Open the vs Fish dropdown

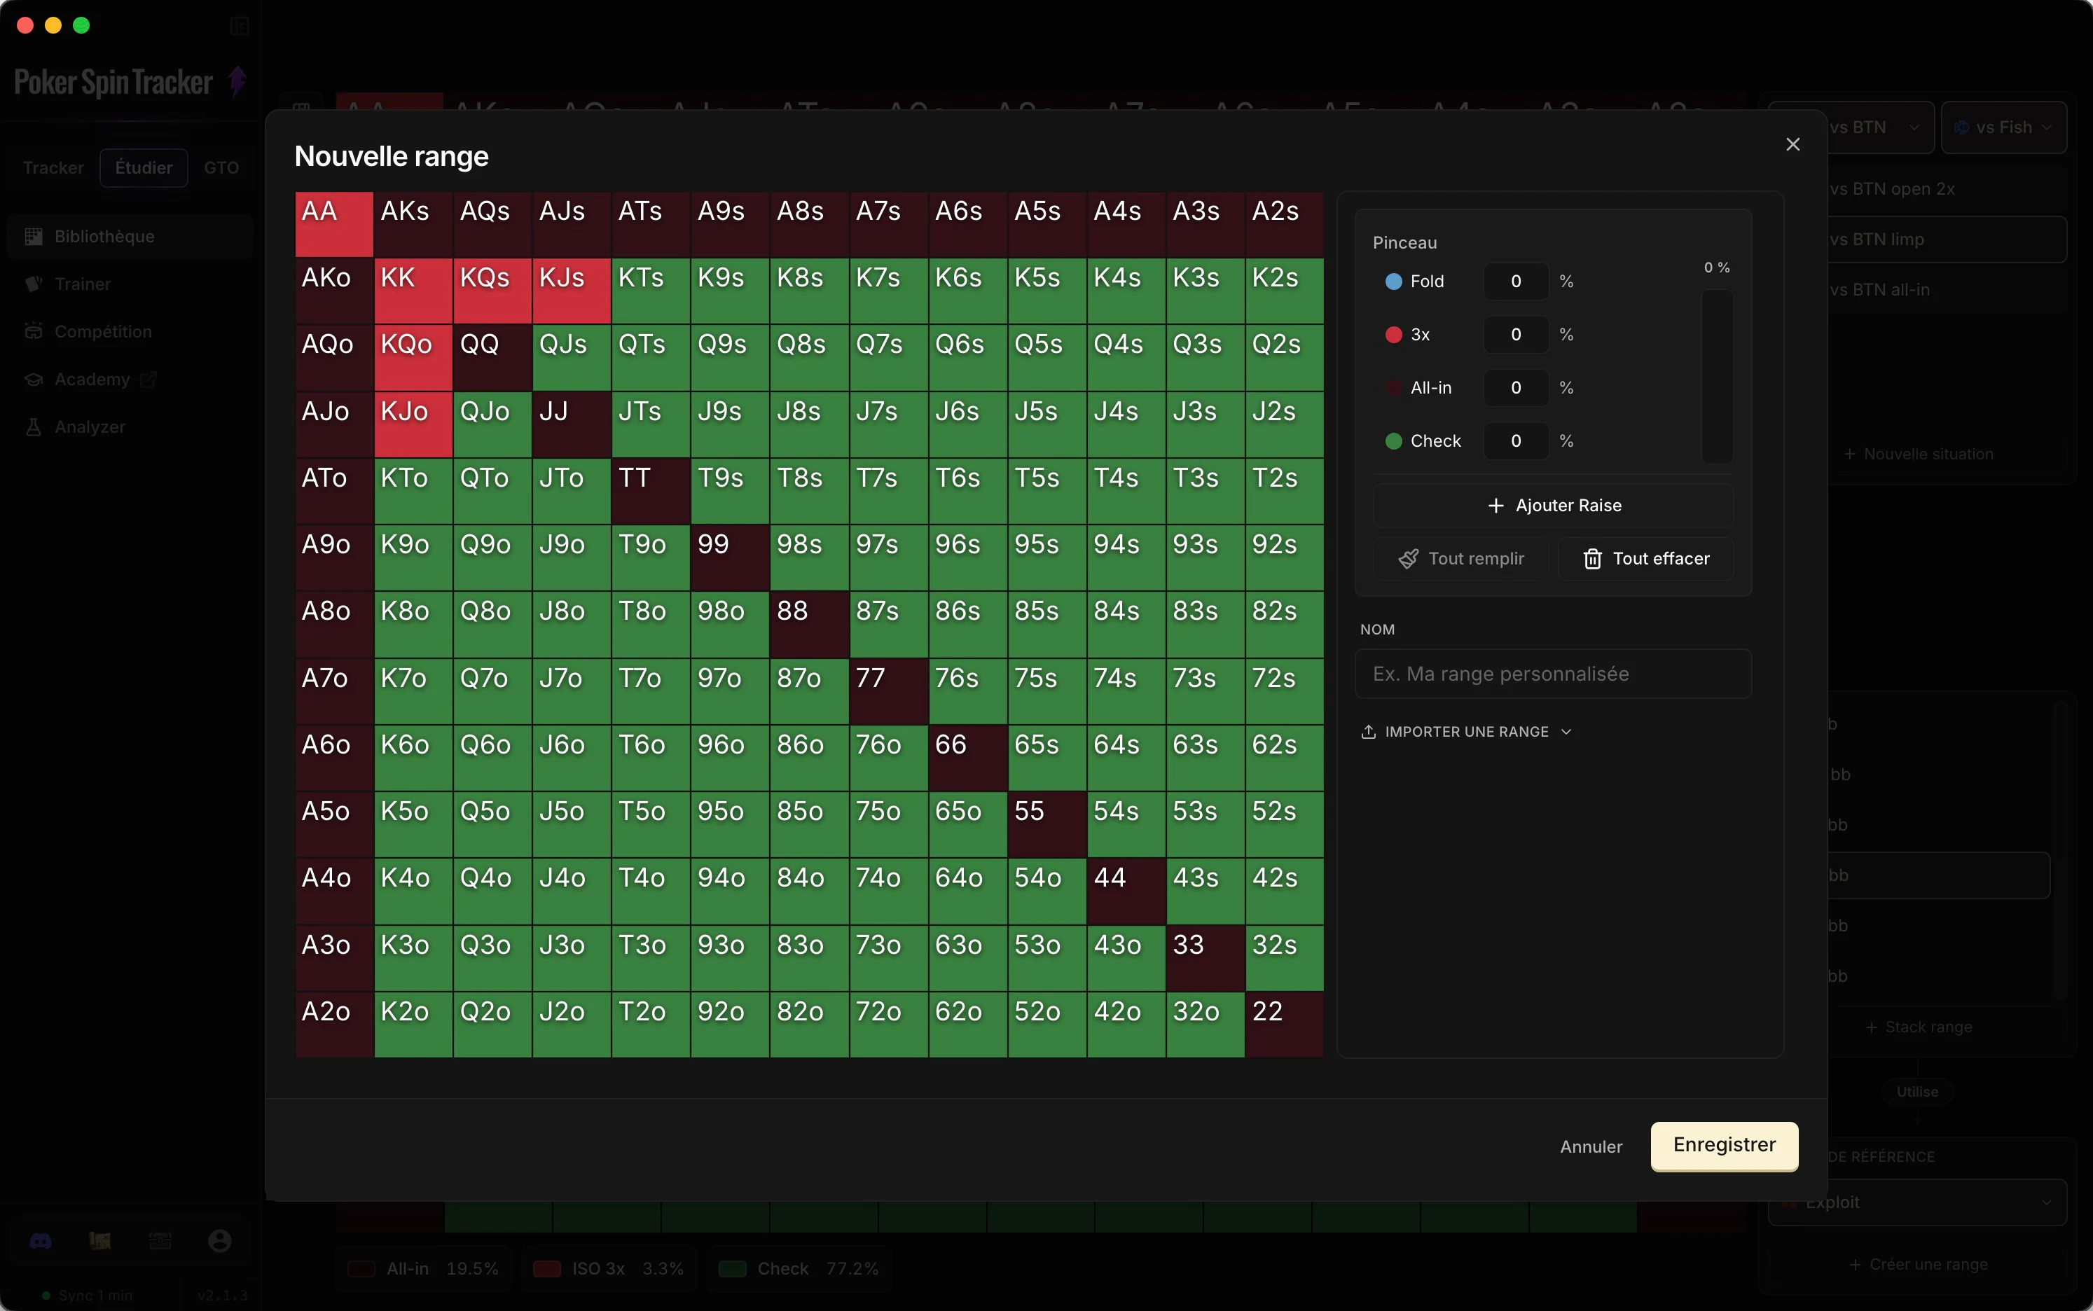pos(2003,127)
